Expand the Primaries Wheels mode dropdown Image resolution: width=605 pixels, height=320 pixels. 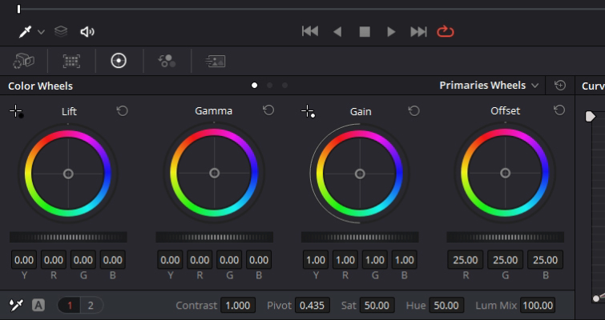point(489,86)
